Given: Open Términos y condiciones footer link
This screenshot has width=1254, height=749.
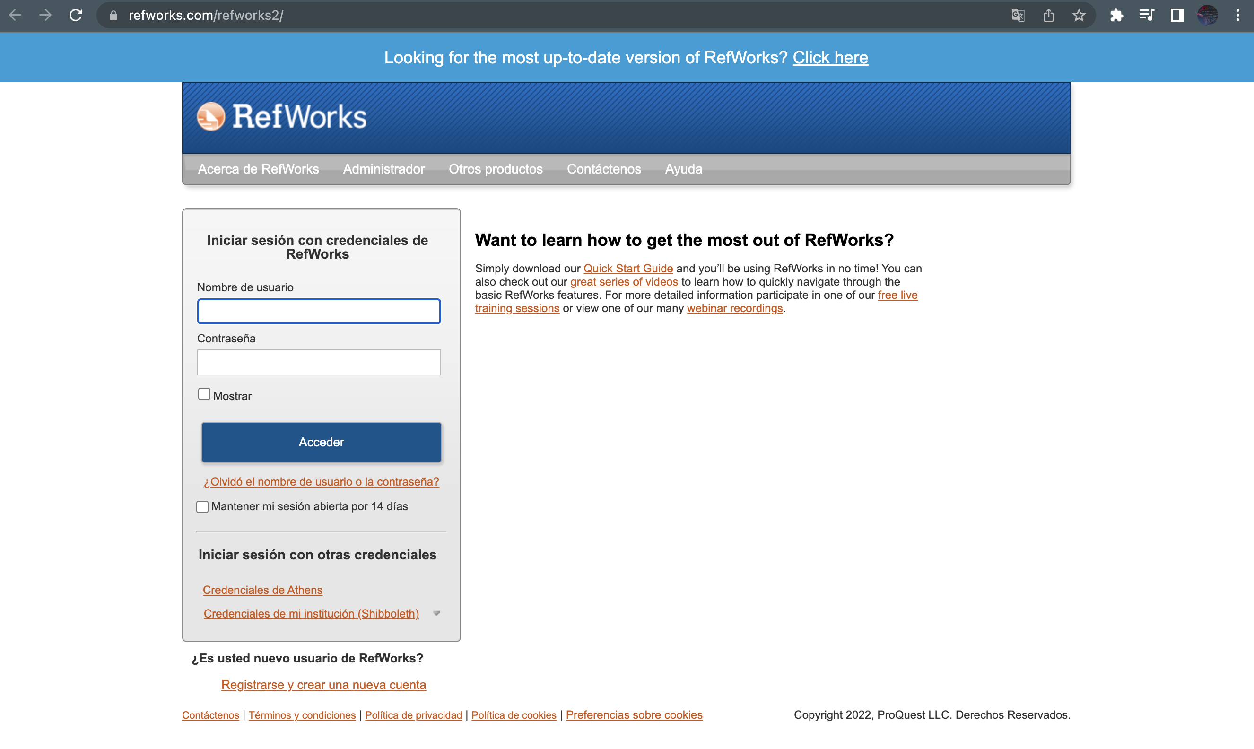Looking at the screenshot, I should pos(302,715).
